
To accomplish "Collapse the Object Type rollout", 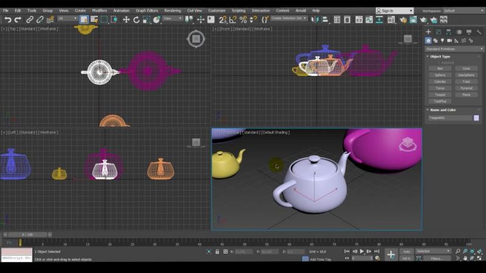I will [x=440, y=56].
